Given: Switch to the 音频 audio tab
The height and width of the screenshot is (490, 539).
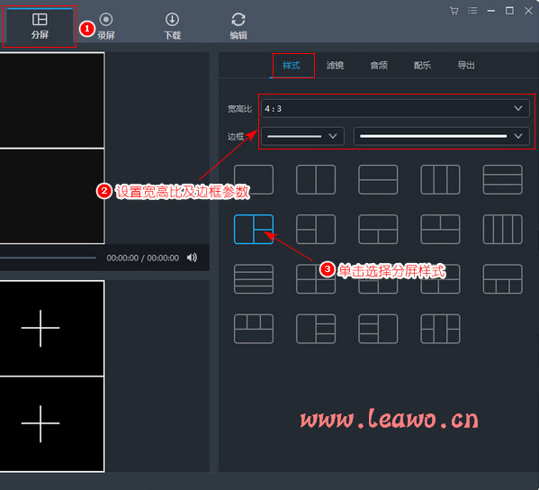Looking at the screenshot, I should (379, 66).
